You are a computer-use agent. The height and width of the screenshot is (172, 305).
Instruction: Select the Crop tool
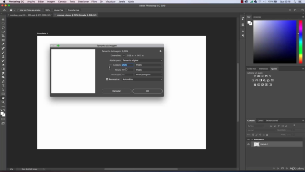tap(3, 36)
